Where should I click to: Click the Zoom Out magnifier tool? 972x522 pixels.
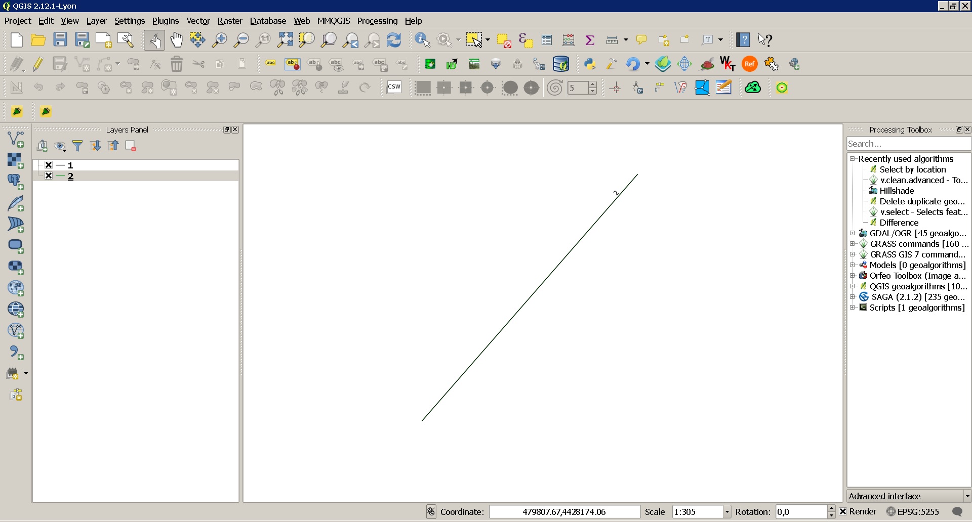coord(241,40)
